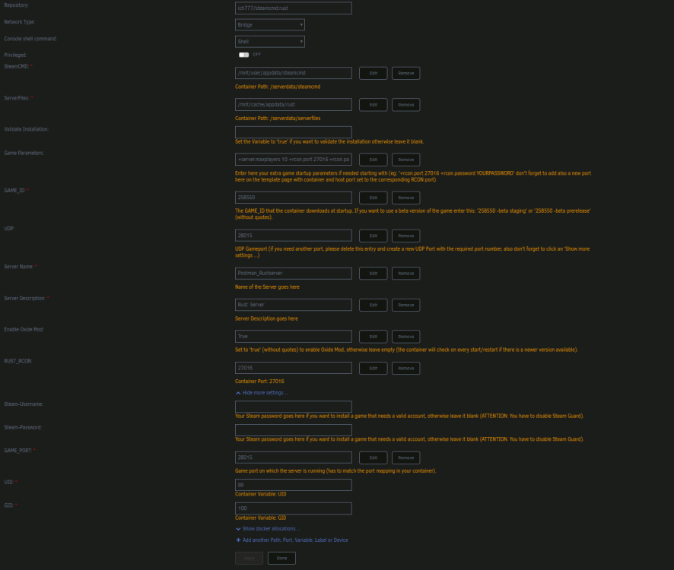The image size is (674, 570).
Task: Click the Validate Installation field
Action: click(x=294, y=132)
